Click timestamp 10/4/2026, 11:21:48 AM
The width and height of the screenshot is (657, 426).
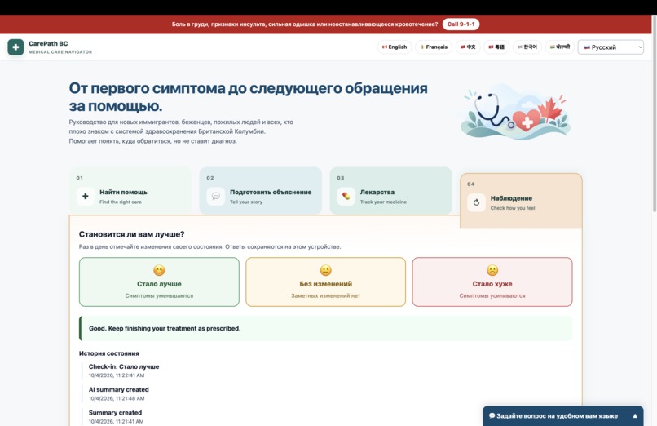click(117, 398)
